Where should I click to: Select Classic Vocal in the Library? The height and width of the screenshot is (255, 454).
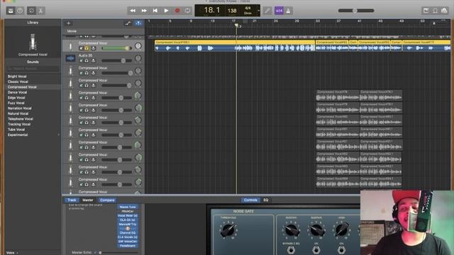[18, 81]
